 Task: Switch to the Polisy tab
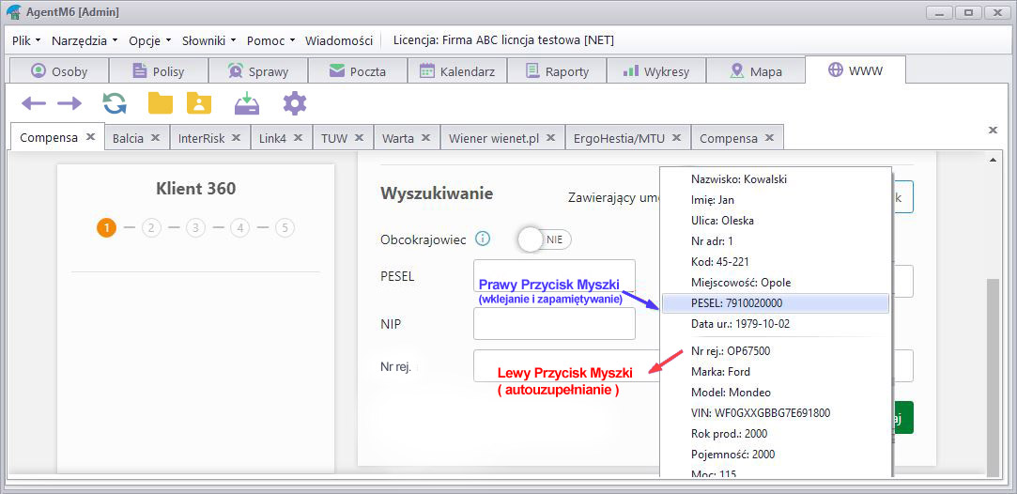click(159, 71)
